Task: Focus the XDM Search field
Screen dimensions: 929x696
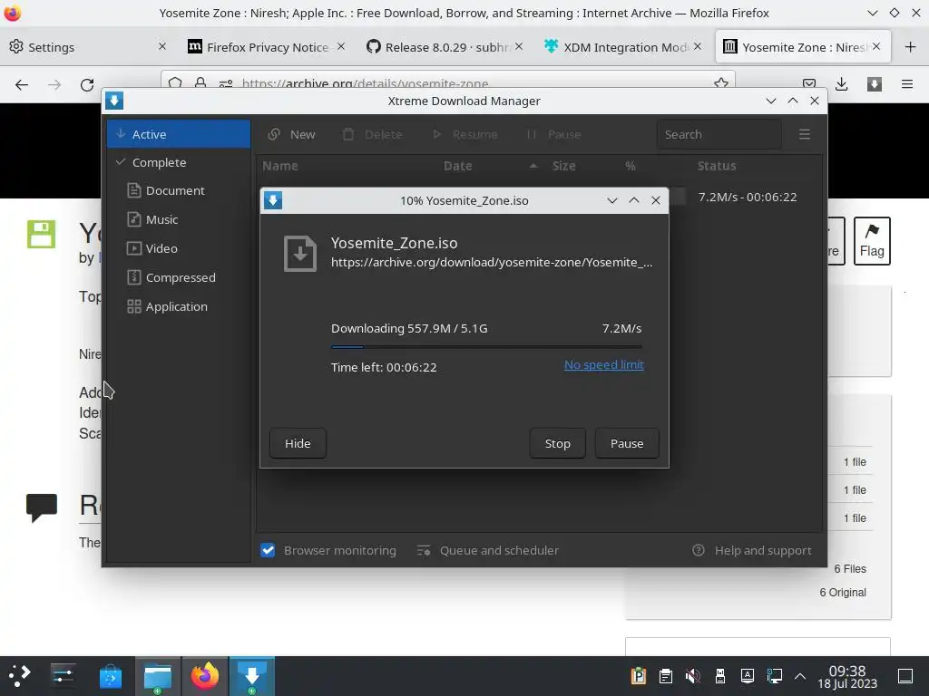Action: [719, 134]
